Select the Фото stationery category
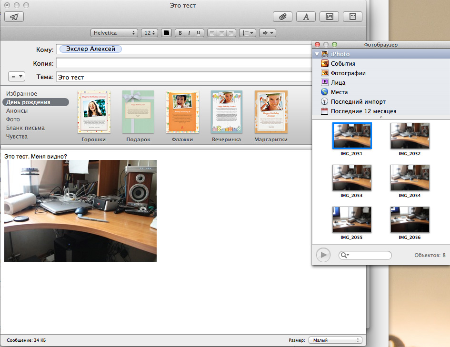Screen dimensions: 450x347 13,119
